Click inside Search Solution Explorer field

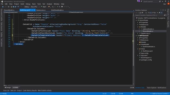[x=149, y=15]
